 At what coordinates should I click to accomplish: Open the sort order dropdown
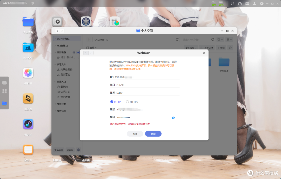coord(220,40)
